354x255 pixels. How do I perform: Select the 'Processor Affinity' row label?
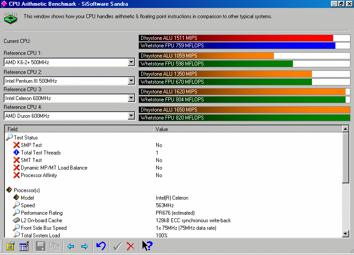point(39,175)
